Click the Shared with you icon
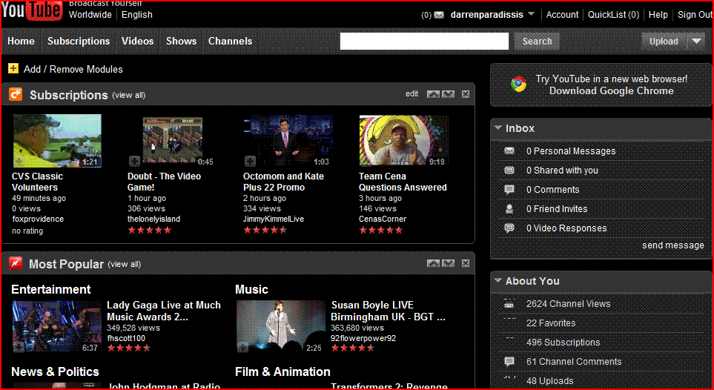 509,170
